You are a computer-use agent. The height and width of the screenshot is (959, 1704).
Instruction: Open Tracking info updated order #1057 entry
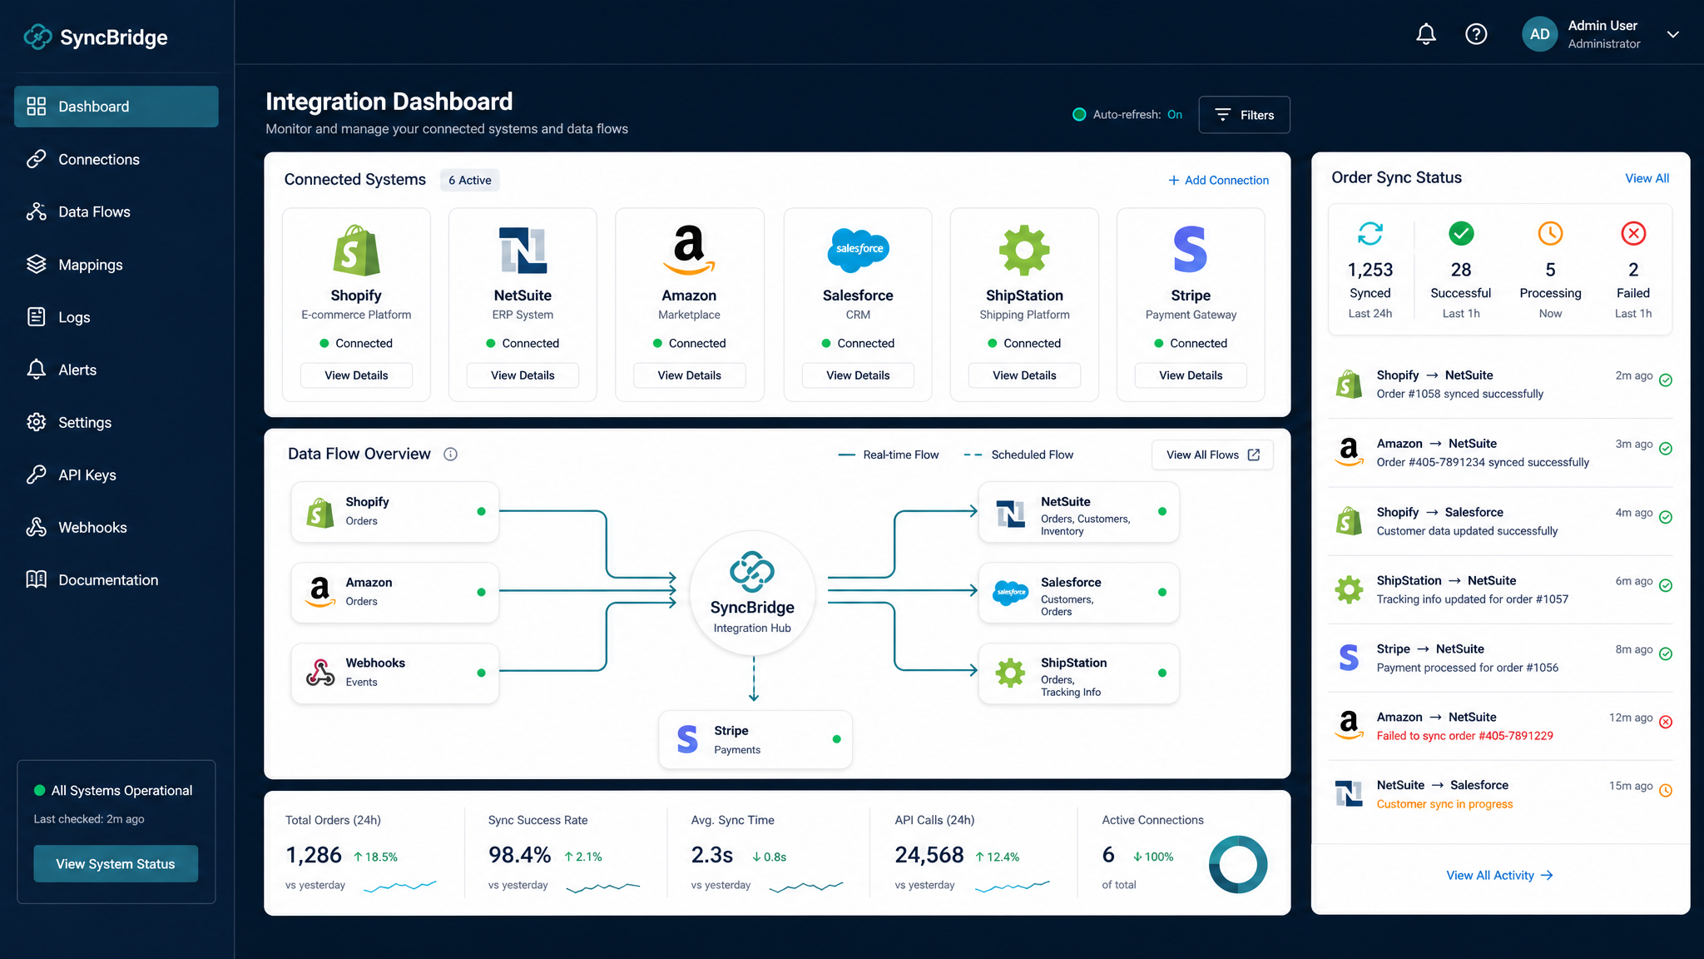(x=1501, y=589)
